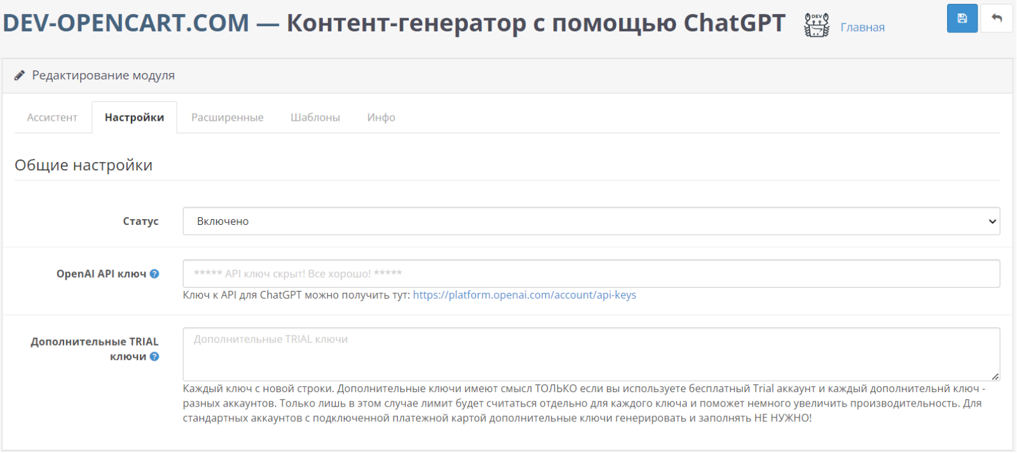Go to the Шаблоны tab
This screenshot has width=1017, height=453.
tap(315, 118)
